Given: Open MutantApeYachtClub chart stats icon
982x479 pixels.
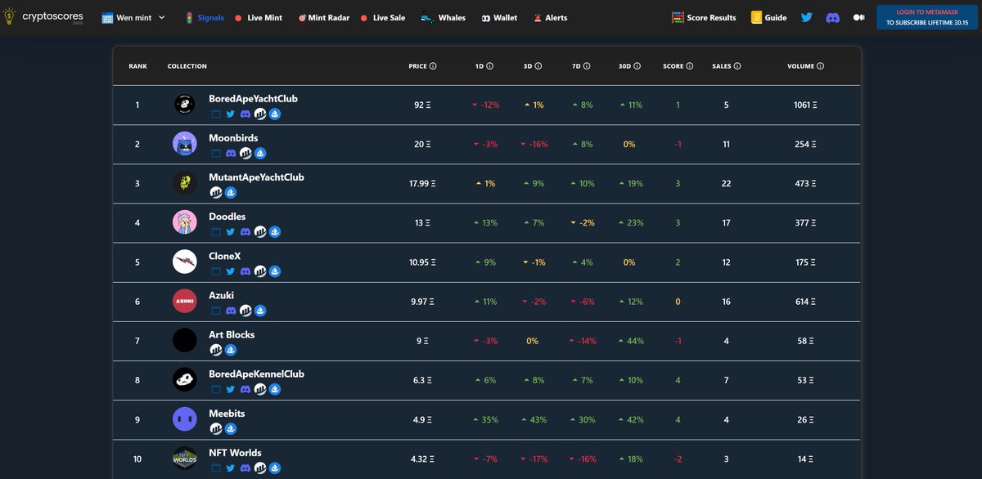Looking at the screenshot, I should tap(216, 192).
